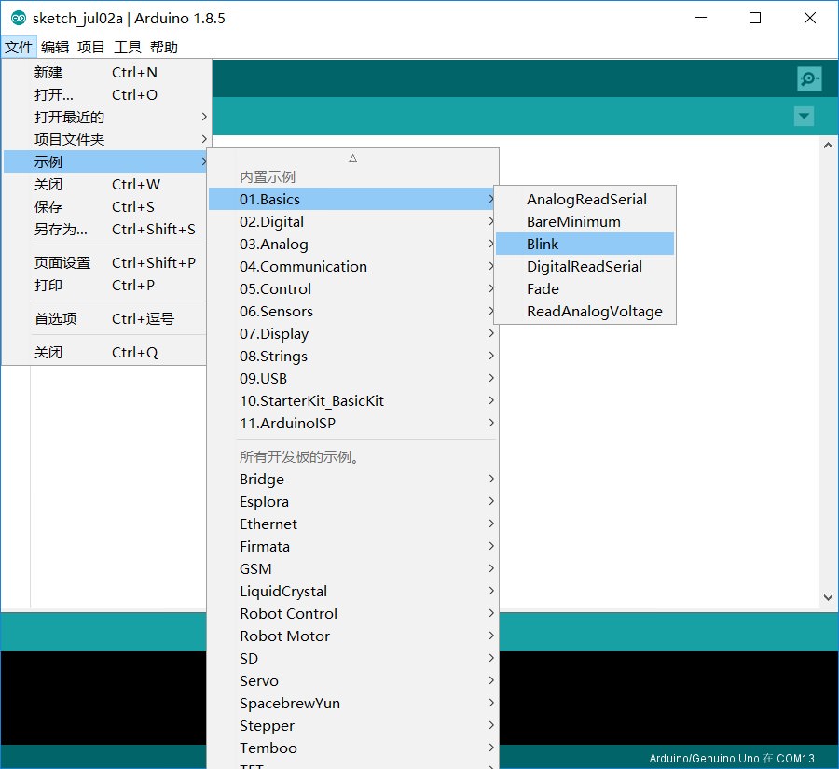Expand the LiquidCrystal library examples

coord(352,591)
